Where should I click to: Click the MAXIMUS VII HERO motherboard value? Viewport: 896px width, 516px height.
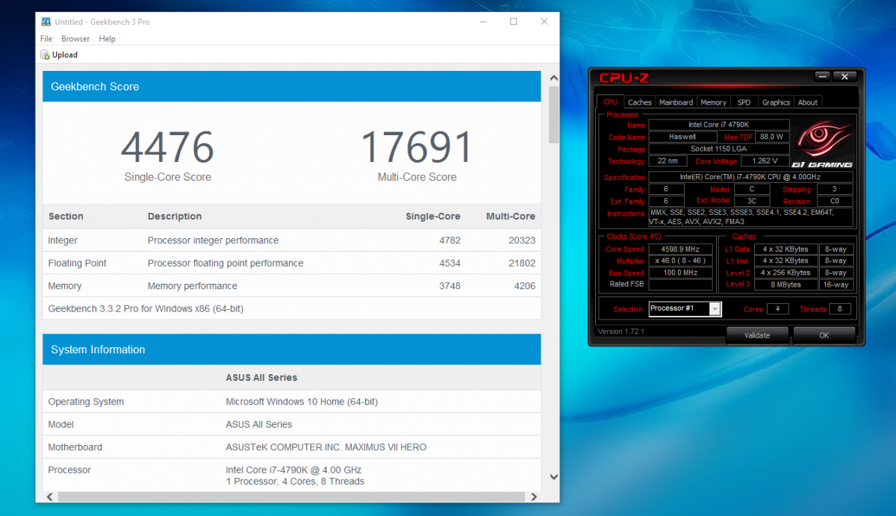pyautogui.click(x=326, y=447)
